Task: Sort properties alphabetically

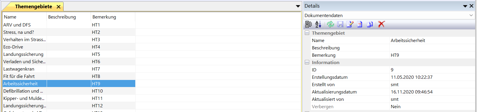Action: click(318, 24)
